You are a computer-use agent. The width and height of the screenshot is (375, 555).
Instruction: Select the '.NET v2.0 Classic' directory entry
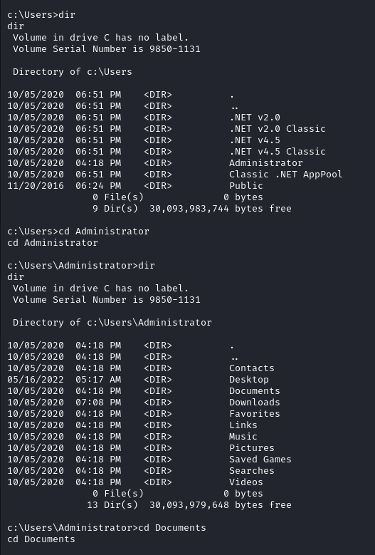(277, 128)
